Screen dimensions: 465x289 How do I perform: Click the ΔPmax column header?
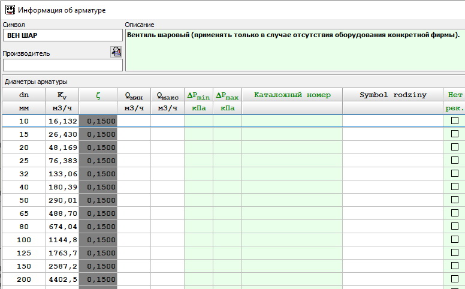tap(228, 95)
